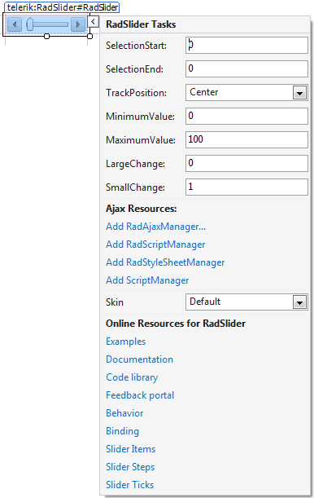
Task: Click the TrackPosition: label
Action: 136,93
